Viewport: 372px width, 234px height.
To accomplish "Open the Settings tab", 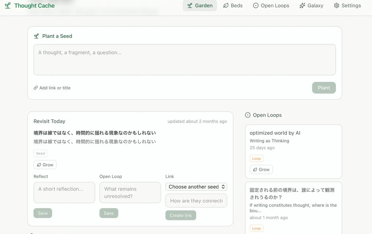I will tap(347, 5).
